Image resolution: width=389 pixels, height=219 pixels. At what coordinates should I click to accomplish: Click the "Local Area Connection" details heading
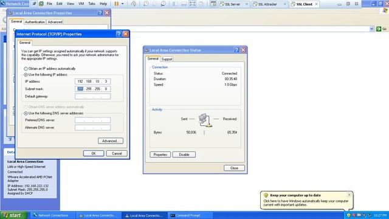click(26, 161)
